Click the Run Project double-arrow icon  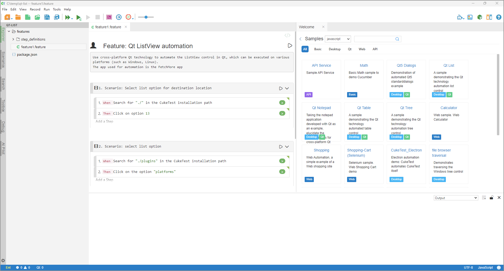pos(68,17)
